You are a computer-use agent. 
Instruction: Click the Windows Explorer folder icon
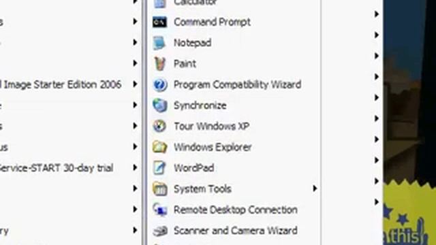(160, 147)
